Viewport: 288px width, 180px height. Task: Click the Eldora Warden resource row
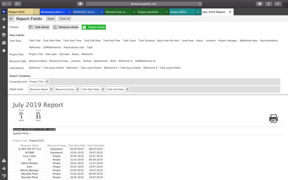[x=59, y=163]
